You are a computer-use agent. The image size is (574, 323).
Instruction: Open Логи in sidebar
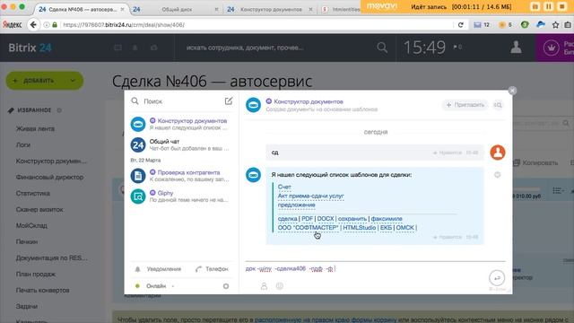[x=23, y=145]
